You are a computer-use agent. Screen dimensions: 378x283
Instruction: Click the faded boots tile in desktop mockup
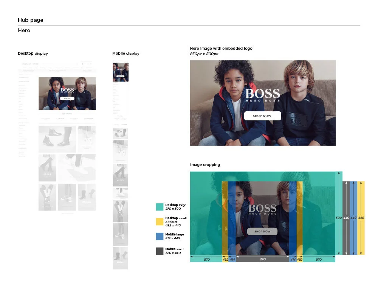[57, 139]
